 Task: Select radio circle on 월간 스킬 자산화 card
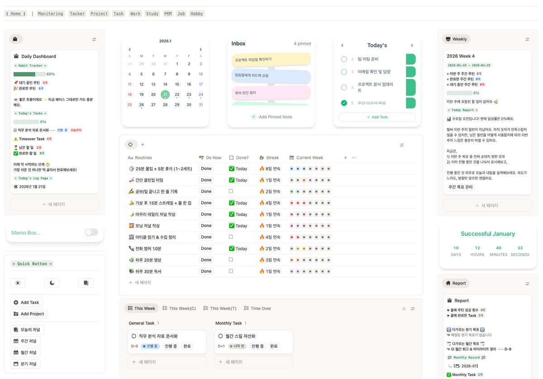220,336
